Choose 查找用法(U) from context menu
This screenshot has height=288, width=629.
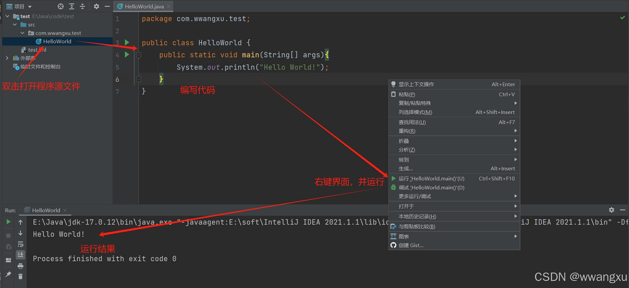[x=454, y=122]
